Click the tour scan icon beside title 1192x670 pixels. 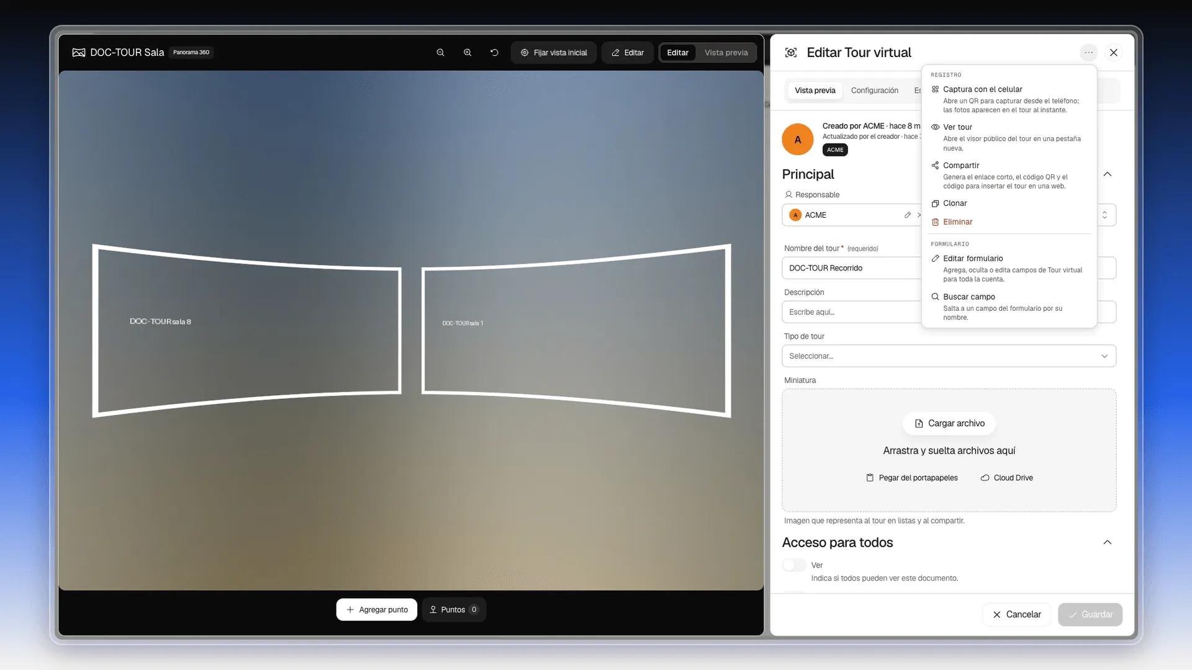click(791, 53)
